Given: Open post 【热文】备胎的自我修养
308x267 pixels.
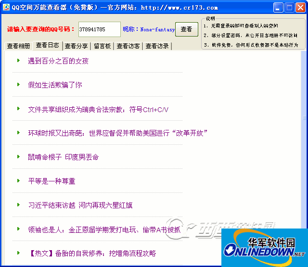Looking at the screenshot, I should point(92,254).
